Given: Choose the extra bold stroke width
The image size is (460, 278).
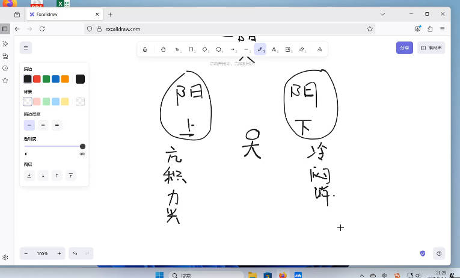Looking at the screenshot, I should [x=57, y=125].
